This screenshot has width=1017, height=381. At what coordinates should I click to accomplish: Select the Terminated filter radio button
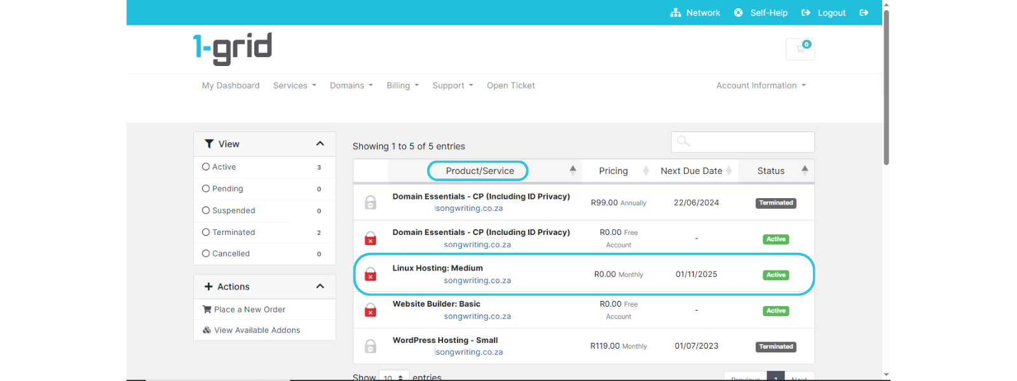[x=206, y=232]
